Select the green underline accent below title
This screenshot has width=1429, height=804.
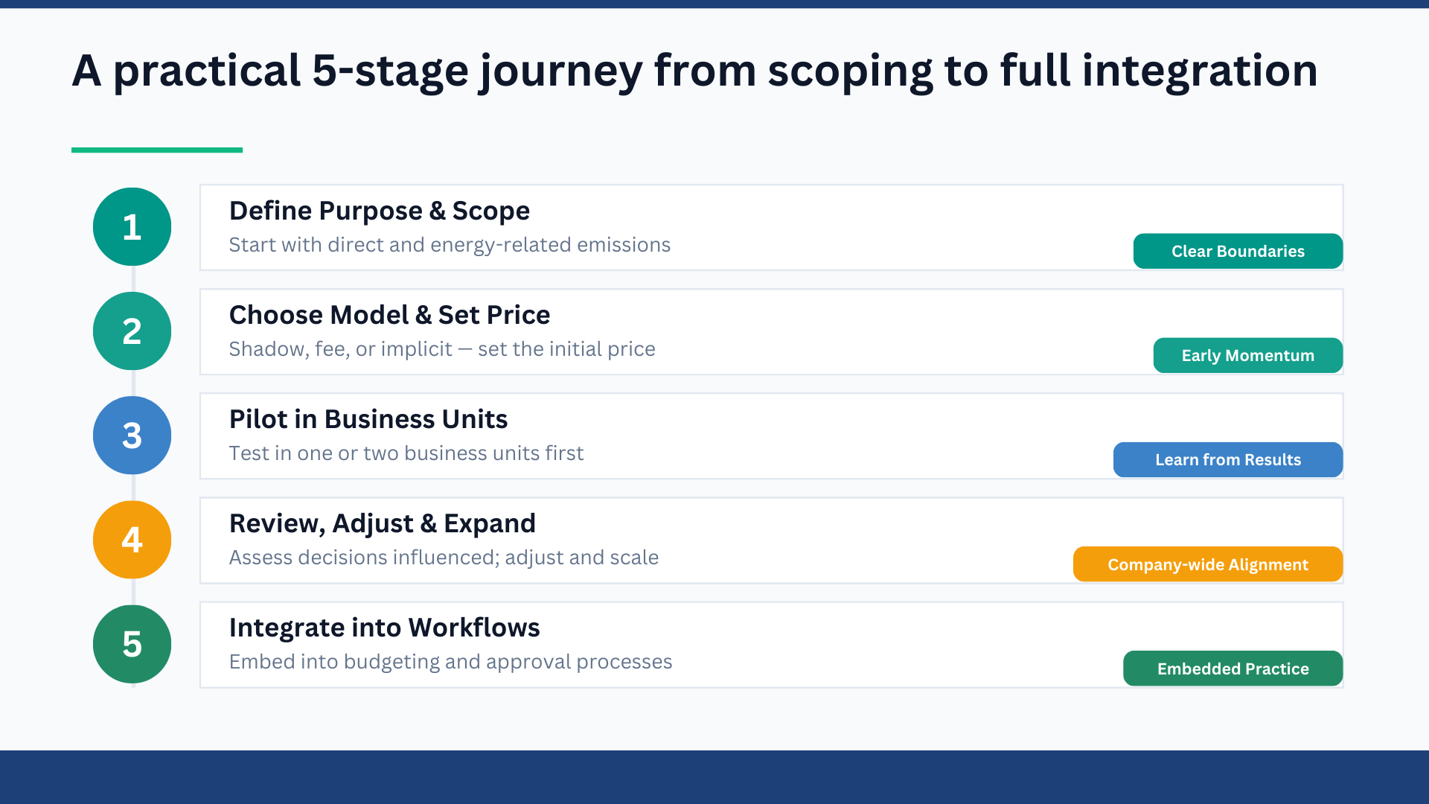click(x=157, y=150)
